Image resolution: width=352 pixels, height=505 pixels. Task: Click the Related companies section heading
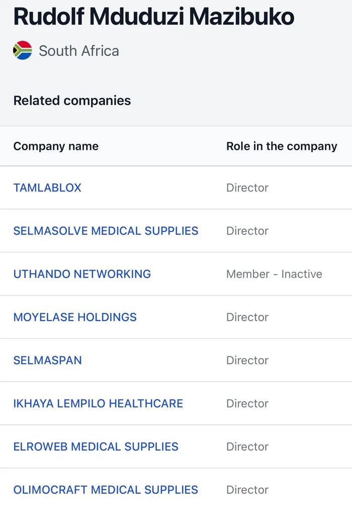[72, 101]
